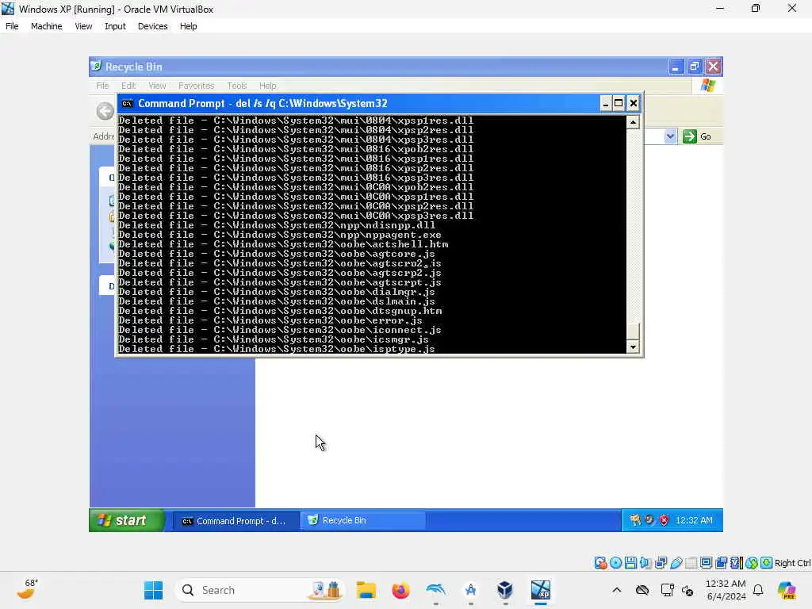Open the VirtualBox File menu
Screen dimensions: 812x609
tap(12, 26)
